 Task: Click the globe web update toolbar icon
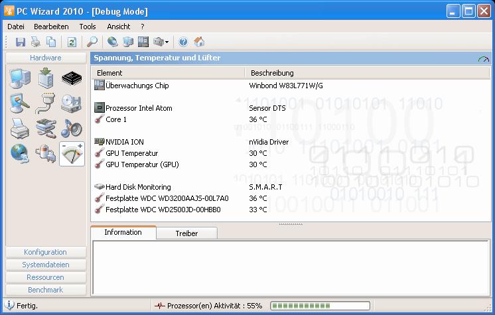pos(113,42)
